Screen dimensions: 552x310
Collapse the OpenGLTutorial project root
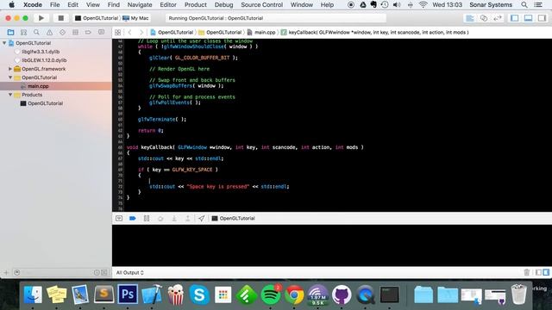(x=4, y=43)
